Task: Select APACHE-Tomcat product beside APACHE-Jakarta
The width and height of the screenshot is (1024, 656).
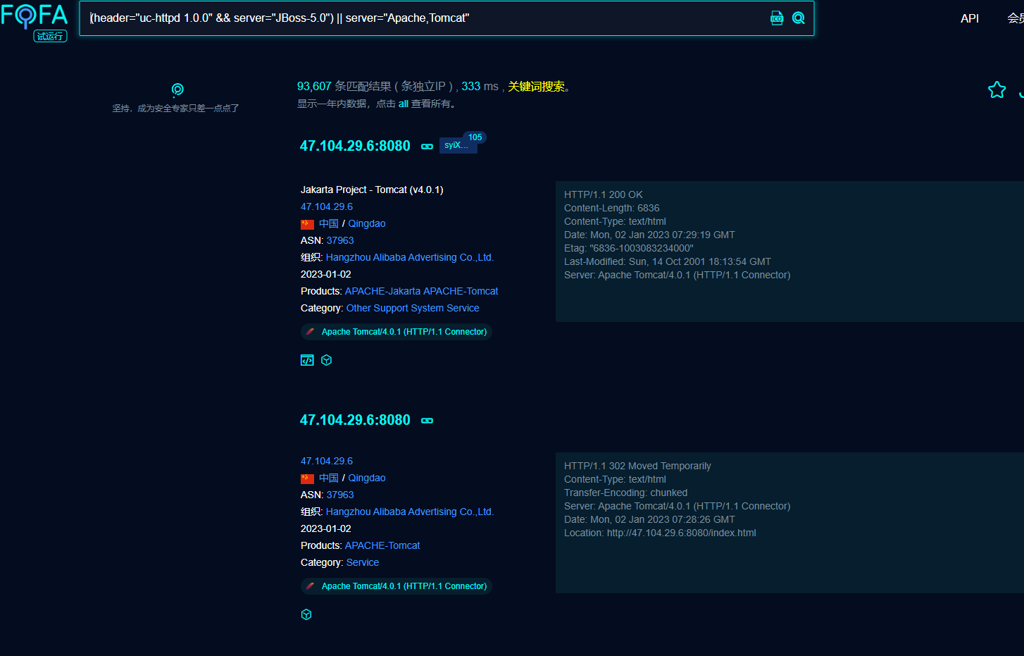Action: [461, 291]
